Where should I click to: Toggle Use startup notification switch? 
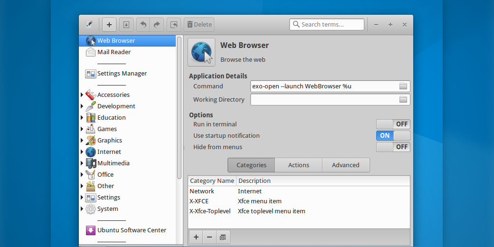(393, 135)
